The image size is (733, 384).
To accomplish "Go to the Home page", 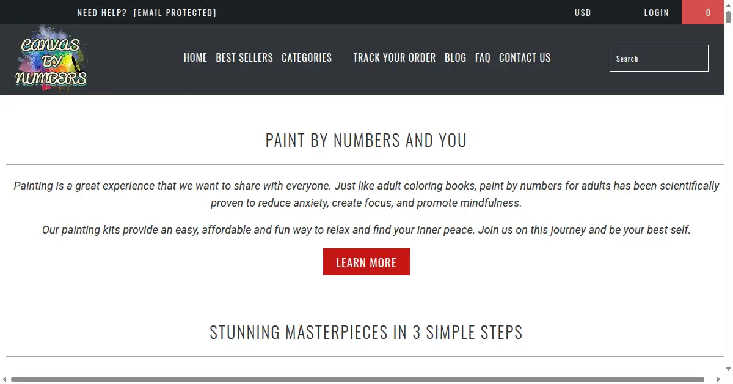I will (195, 58).
